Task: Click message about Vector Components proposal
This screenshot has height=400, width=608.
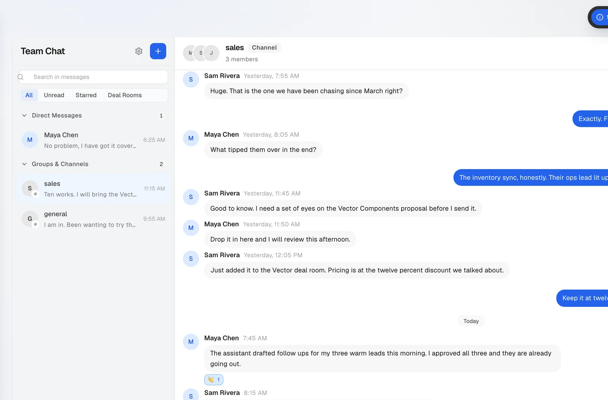Action: [x=343, y=209]
